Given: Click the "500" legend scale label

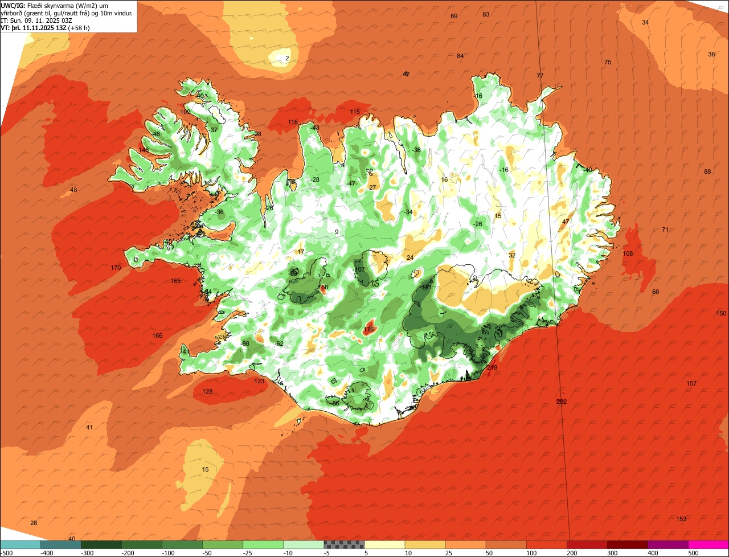Looking at the screenshot, I should point(693,553).
